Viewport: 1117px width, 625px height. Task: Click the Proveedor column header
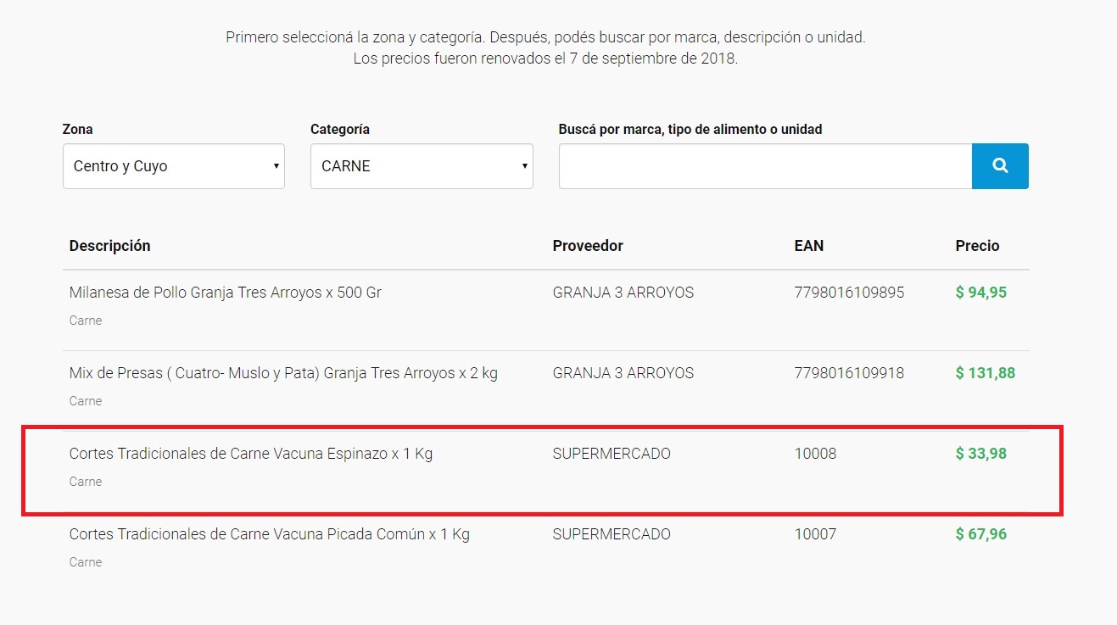pyautogui.click(x=588, y=246)
